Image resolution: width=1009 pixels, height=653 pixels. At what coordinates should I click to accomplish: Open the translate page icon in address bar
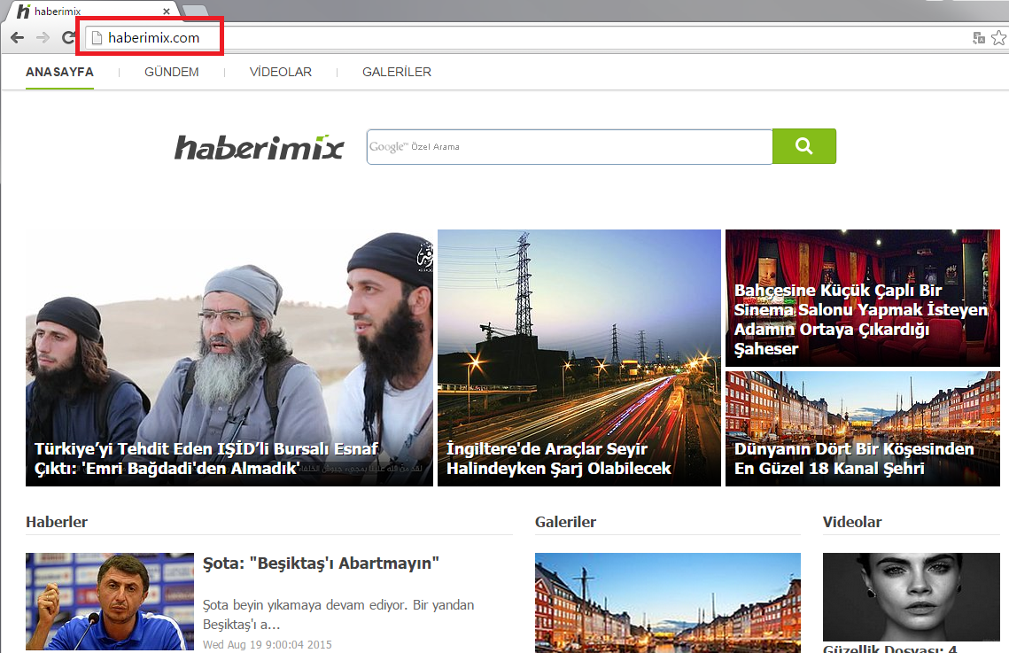point(978,38)
